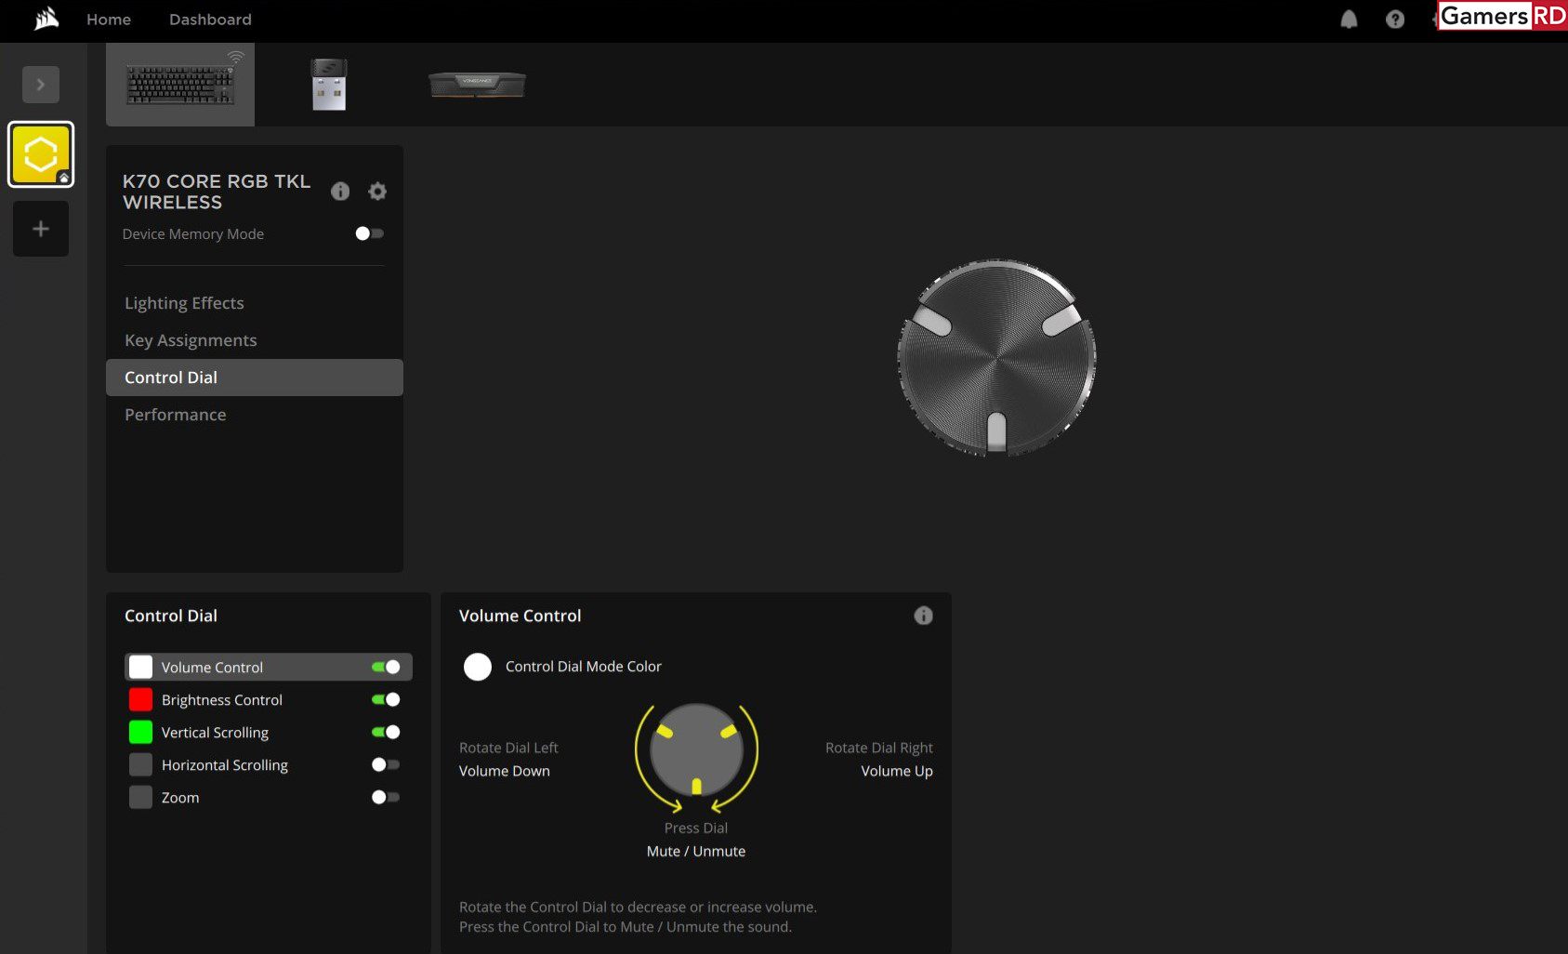
Task: Open Volume Control panel info icon
Action: point(923,616)
